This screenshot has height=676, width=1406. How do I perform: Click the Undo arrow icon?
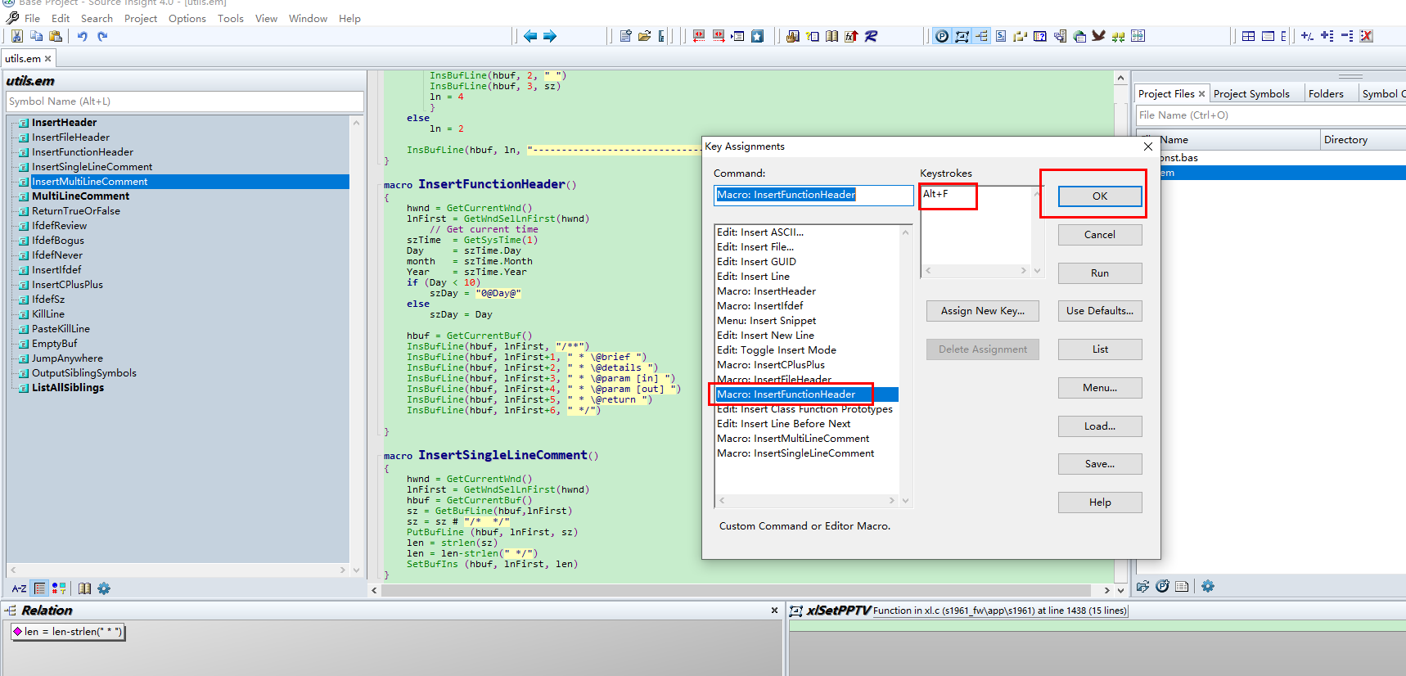(82, 36)
